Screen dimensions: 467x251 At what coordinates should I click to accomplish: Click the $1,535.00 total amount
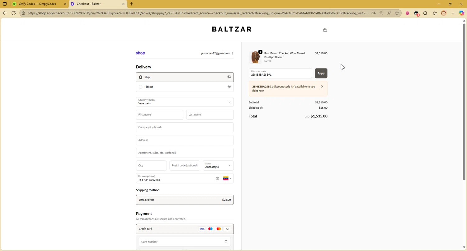(319, 116)
